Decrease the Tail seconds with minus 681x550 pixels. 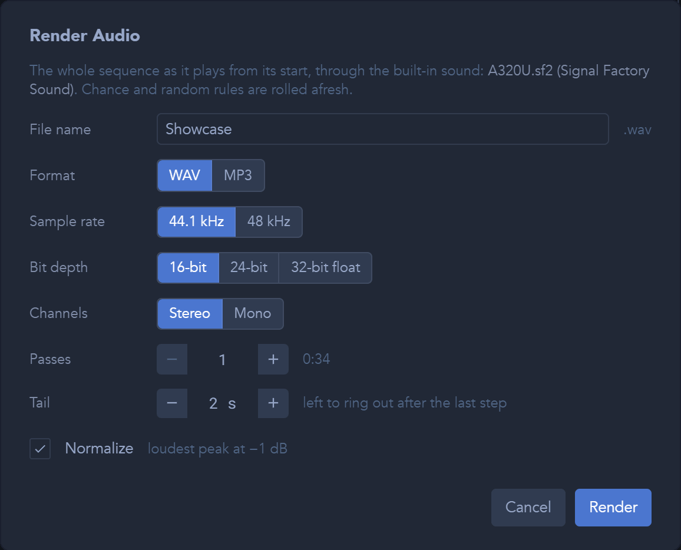point(172,403)
